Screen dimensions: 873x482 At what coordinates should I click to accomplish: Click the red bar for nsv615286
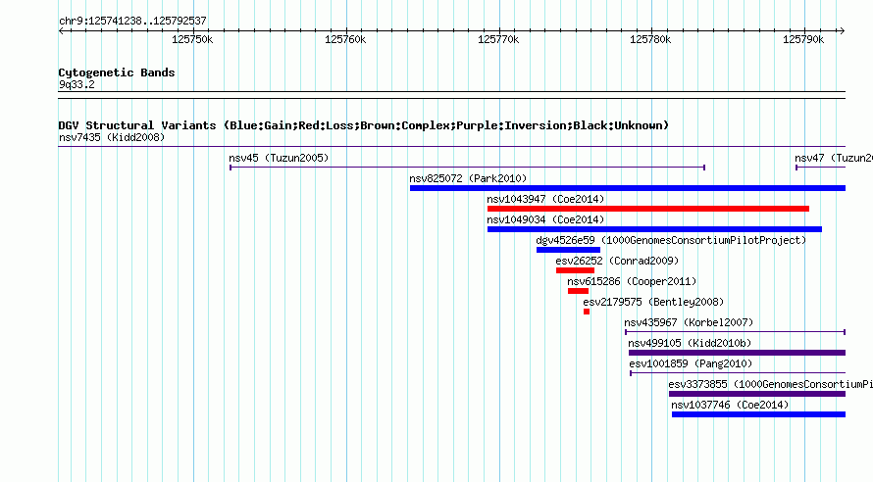point(578,291)
